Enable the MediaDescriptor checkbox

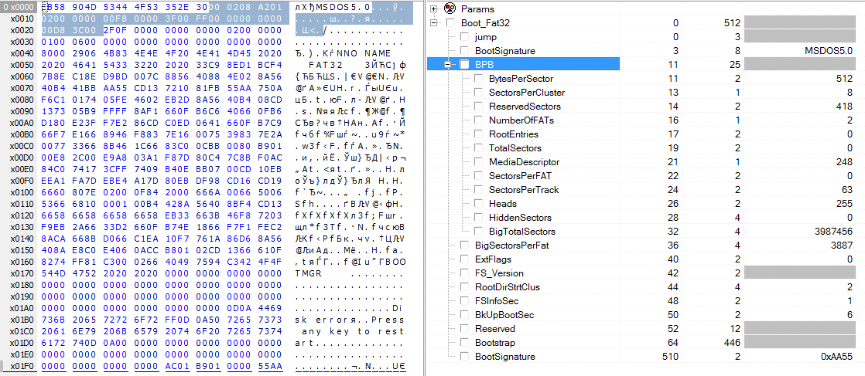(x=477, y=162)
